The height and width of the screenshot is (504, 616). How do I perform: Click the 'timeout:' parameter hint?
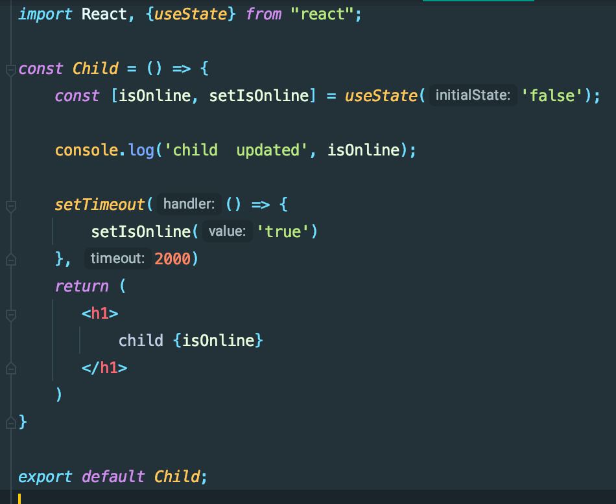[x=117, y=258]
